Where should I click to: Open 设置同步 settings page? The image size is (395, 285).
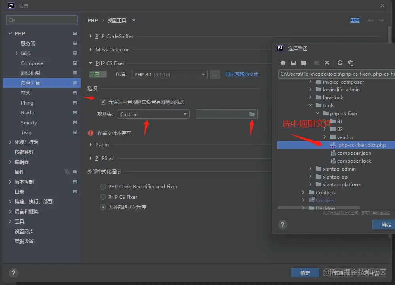point(24,231)
